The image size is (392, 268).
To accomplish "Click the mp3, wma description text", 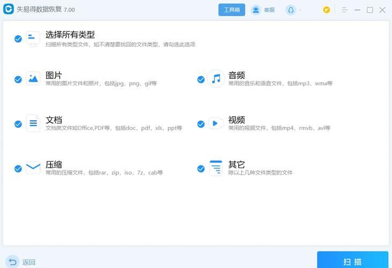I will 280,83.
